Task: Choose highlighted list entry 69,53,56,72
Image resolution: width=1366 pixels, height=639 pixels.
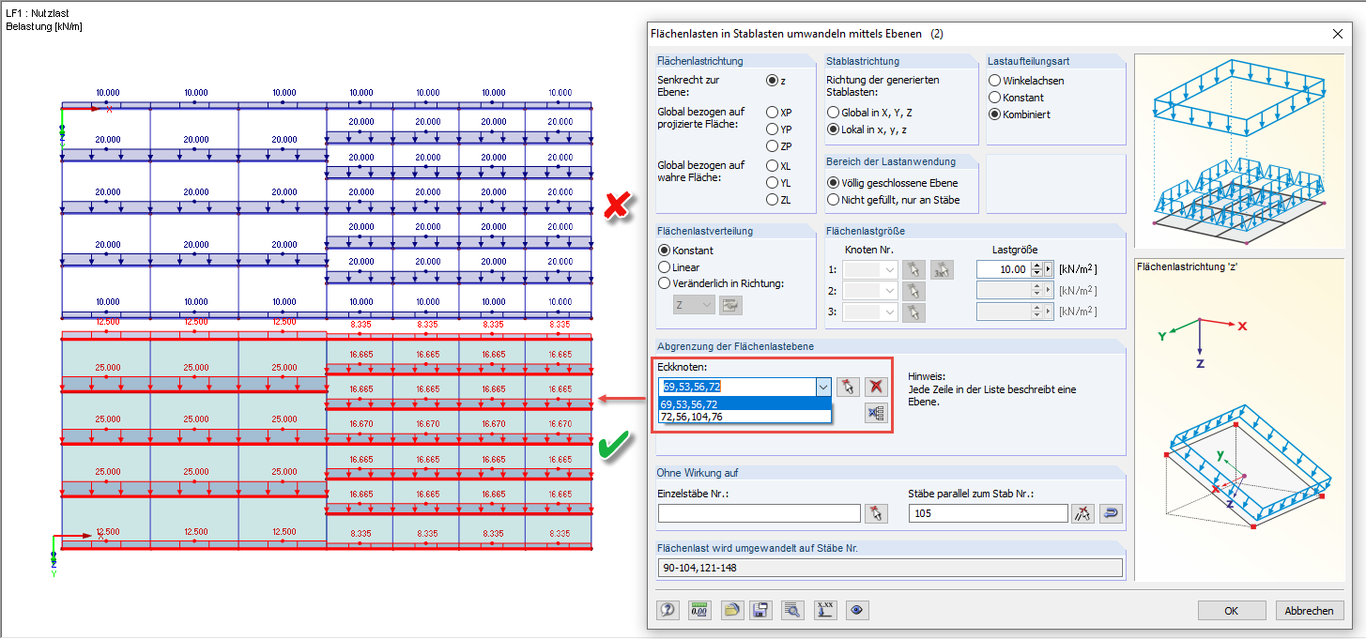Action: tap(744, 404)
